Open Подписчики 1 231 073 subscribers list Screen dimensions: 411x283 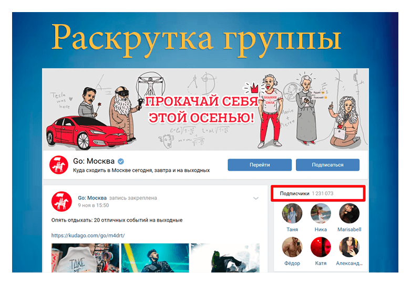point(307,193)
